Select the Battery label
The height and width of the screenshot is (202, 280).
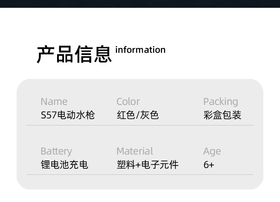click(x=56, y=152)
